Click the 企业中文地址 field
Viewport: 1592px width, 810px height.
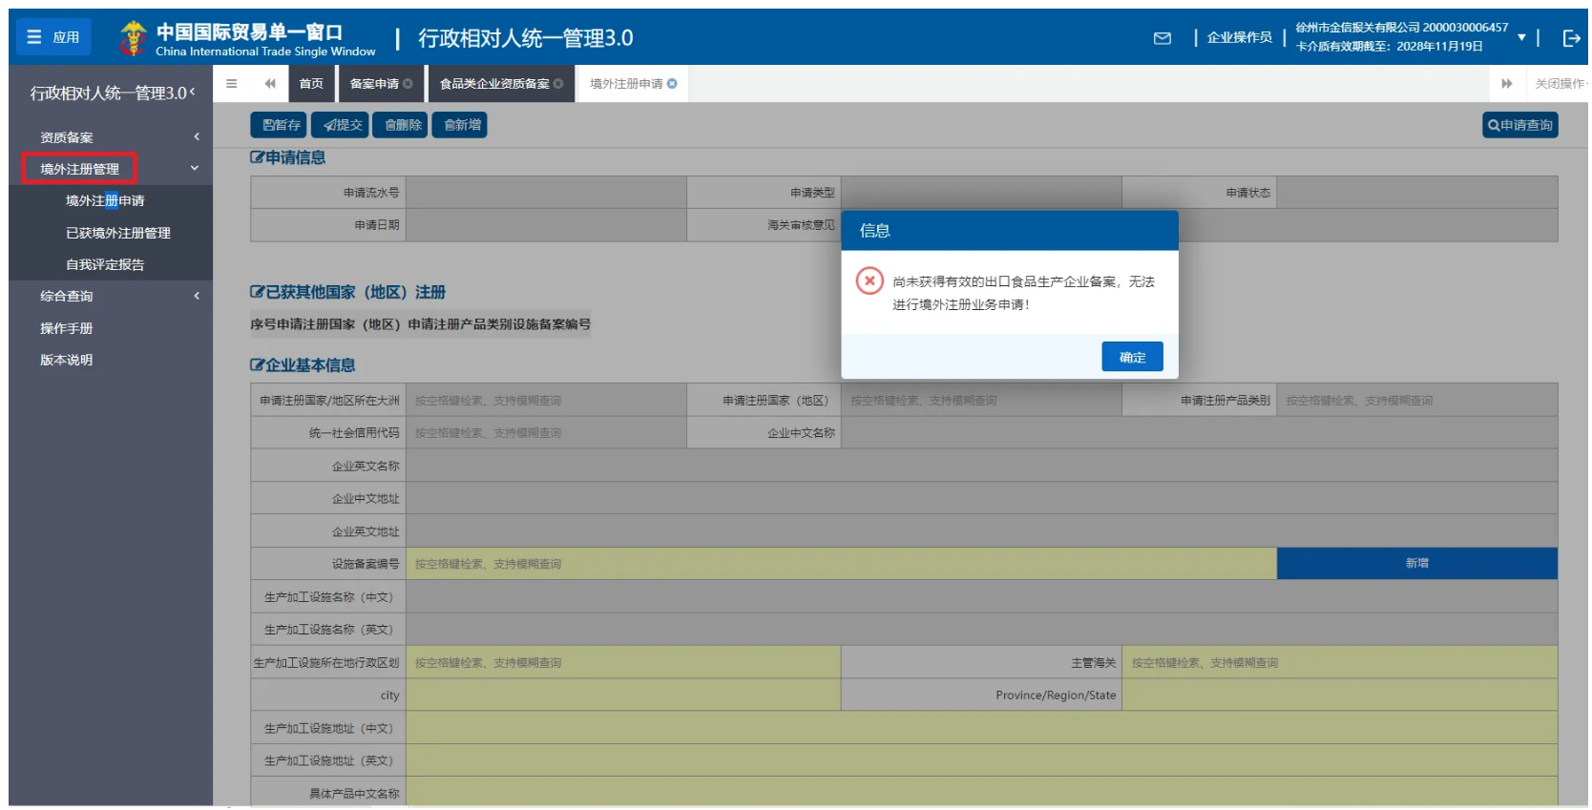[982, 499]
